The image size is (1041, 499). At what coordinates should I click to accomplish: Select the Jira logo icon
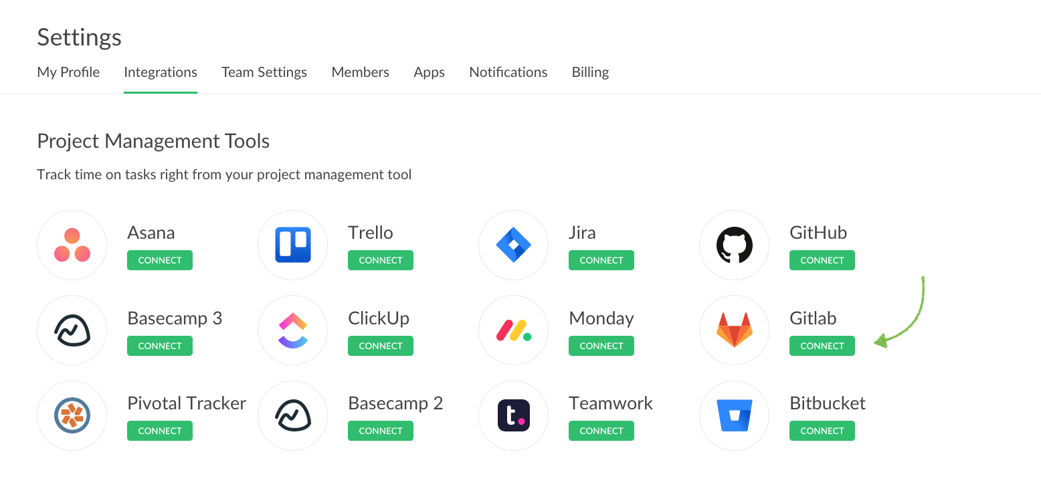tap(513, 245)
